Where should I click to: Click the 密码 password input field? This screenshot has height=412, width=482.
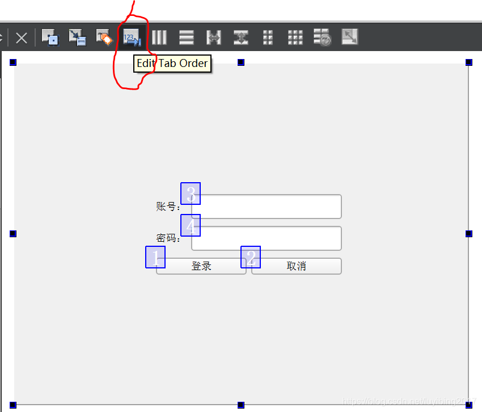point(267,238)
